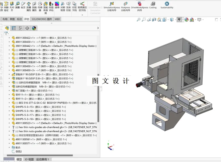The width and height of the screenshot is (221, 162).
Task: Toggle the Display Style cube in heads-up toolbar
Action: [172, 19]
